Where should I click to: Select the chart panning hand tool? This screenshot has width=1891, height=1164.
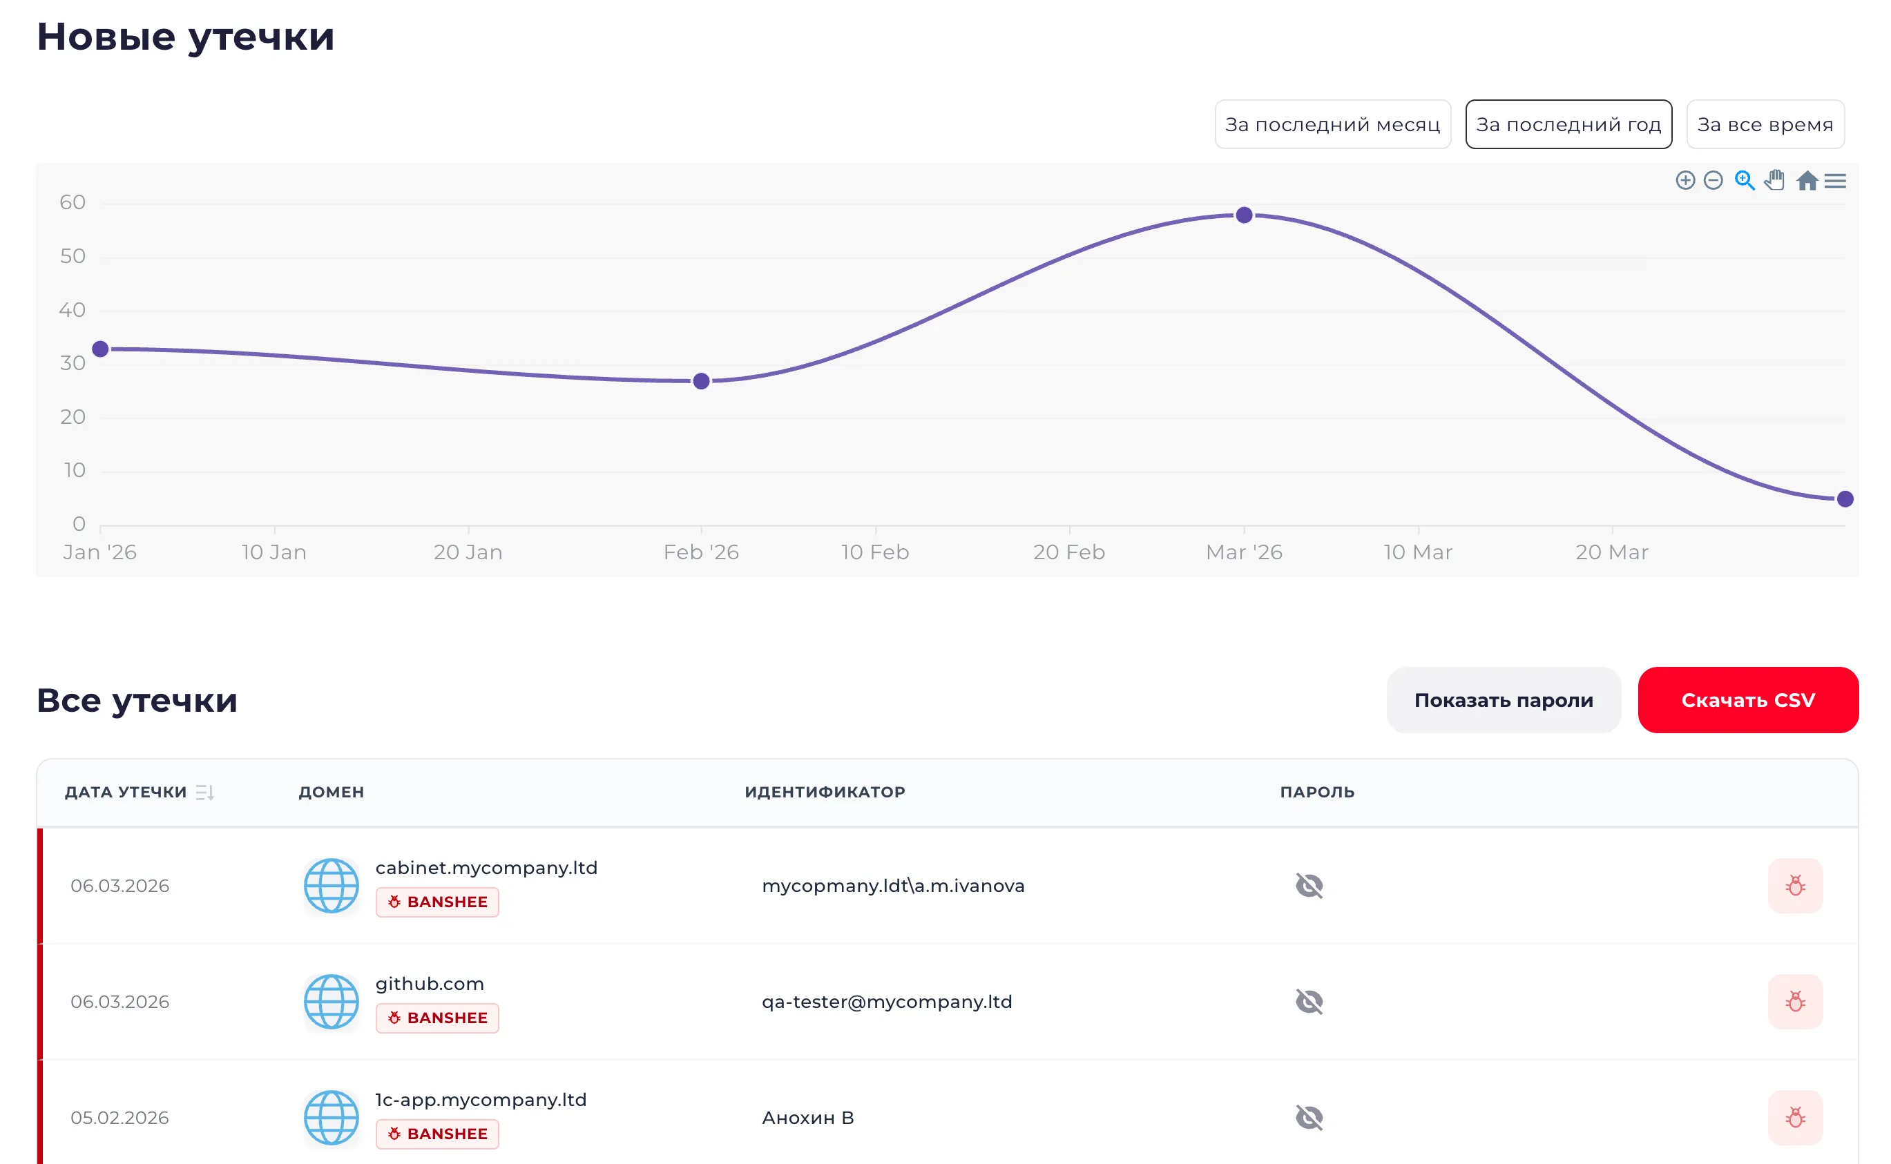[x=1775, y=180]
